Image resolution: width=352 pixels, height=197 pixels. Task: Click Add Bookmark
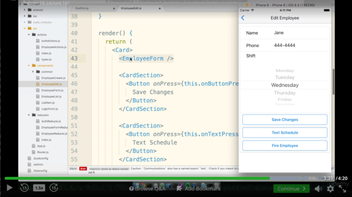click(198, 189)
